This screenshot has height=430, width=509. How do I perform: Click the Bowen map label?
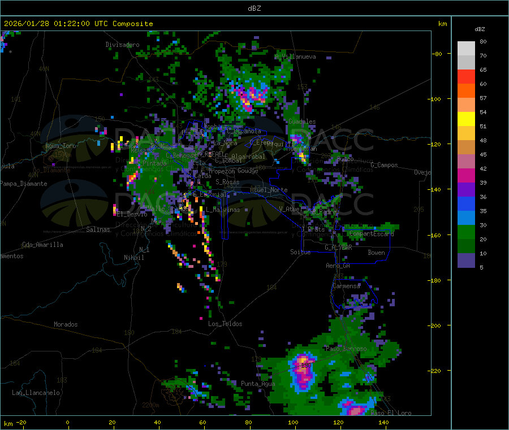(376, 253)
